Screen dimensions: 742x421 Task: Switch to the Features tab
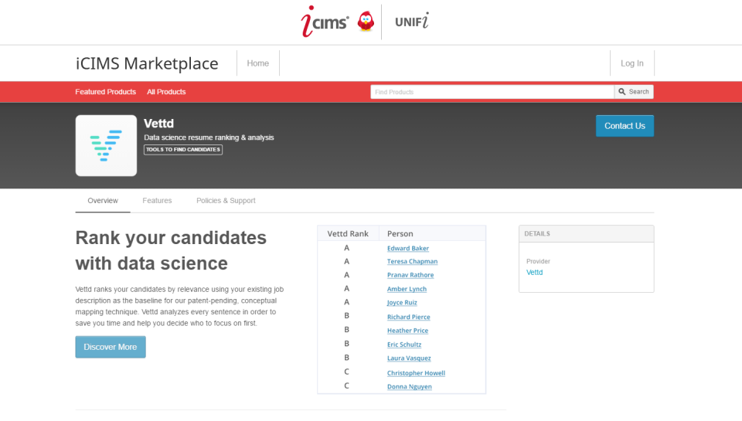157,201
